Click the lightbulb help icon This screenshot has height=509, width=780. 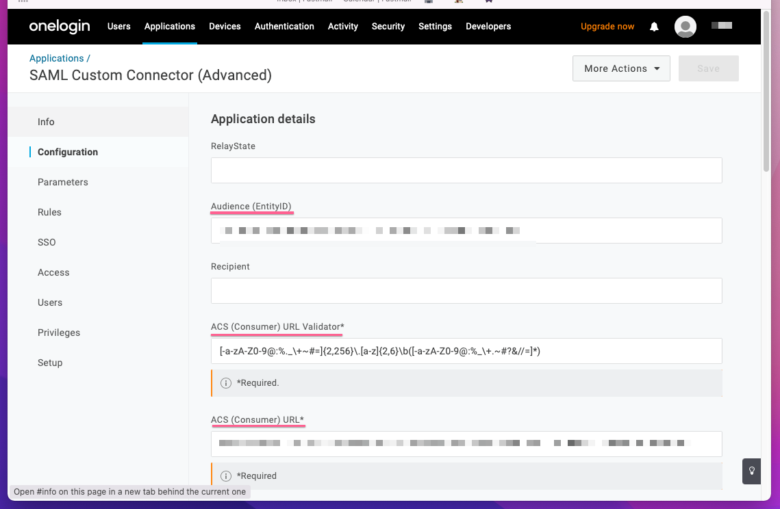click(x=751, y=471)
